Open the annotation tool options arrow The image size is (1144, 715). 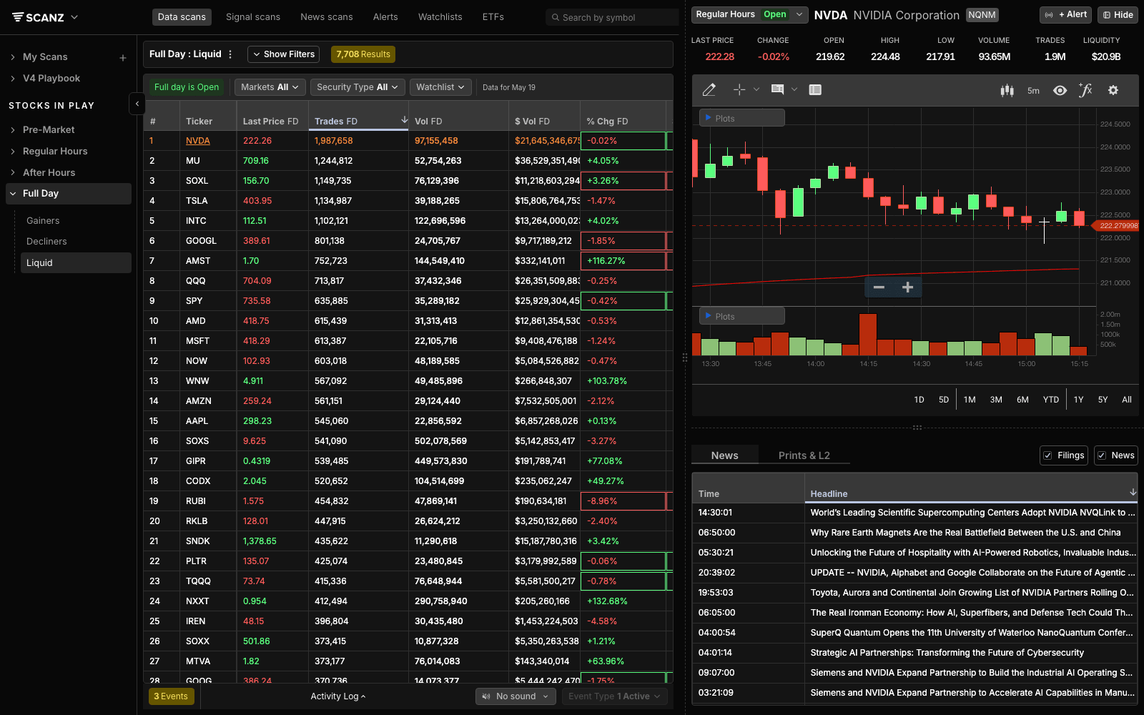(x=794, y=90)
